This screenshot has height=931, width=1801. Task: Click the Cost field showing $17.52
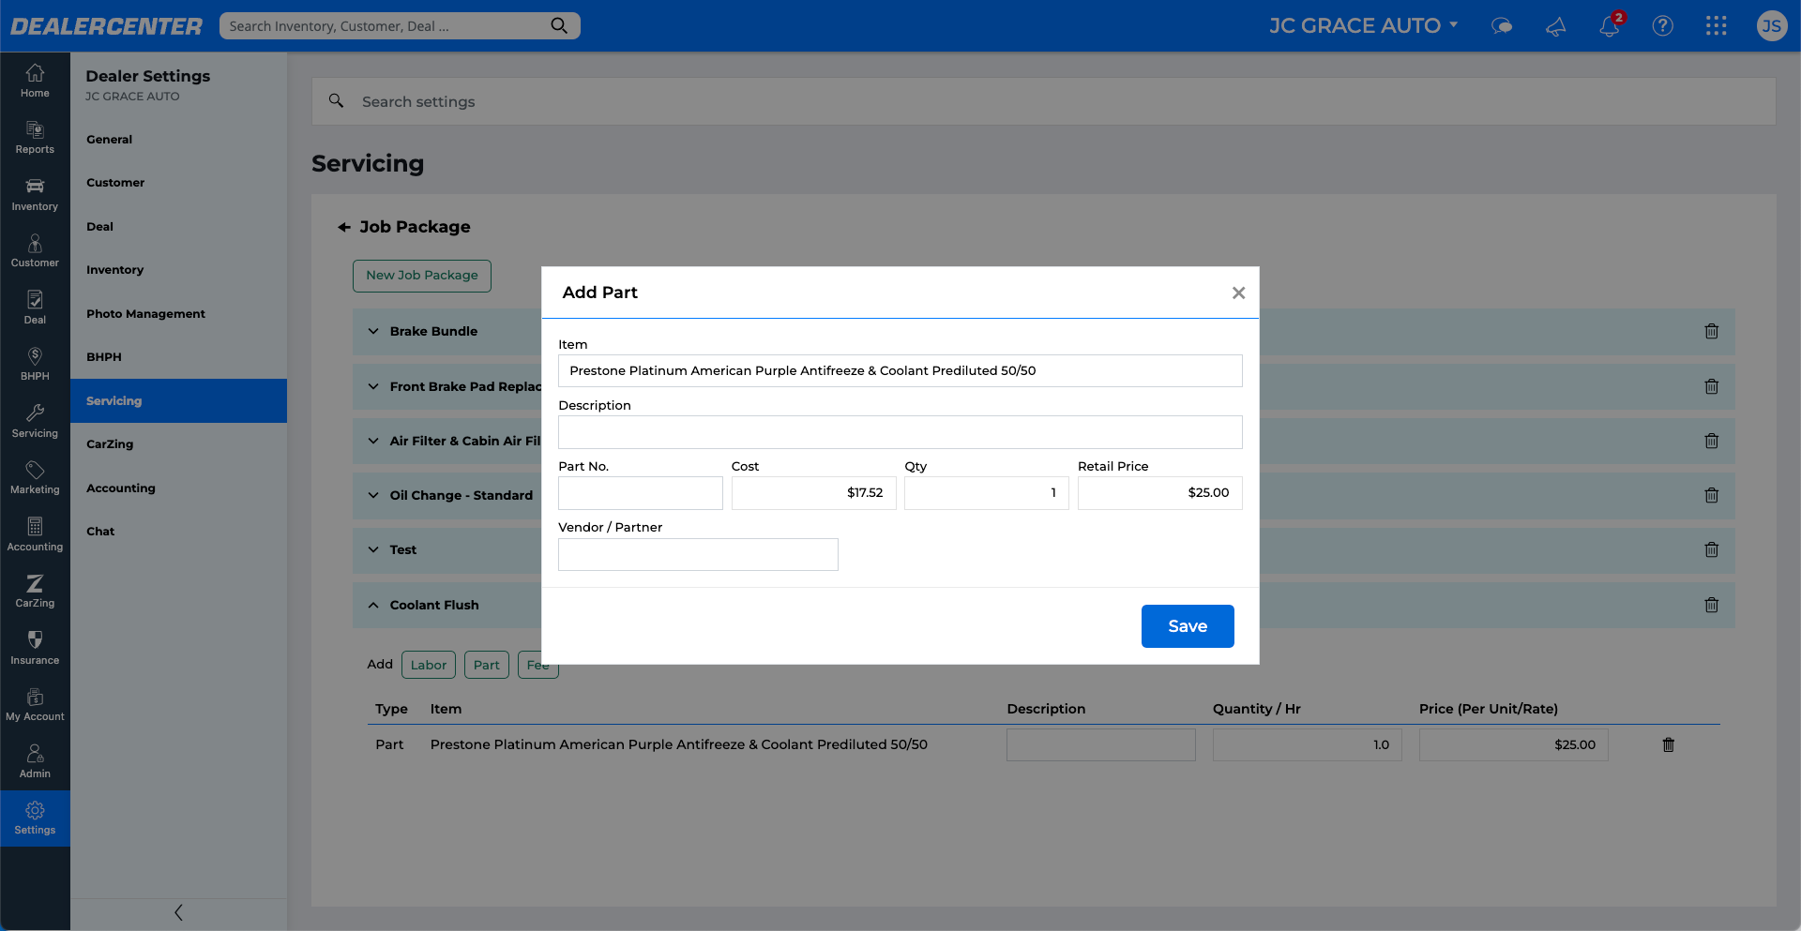point(813,493)
